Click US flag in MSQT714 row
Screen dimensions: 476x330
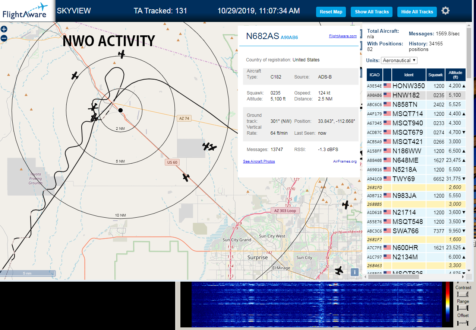click(387, 114)
